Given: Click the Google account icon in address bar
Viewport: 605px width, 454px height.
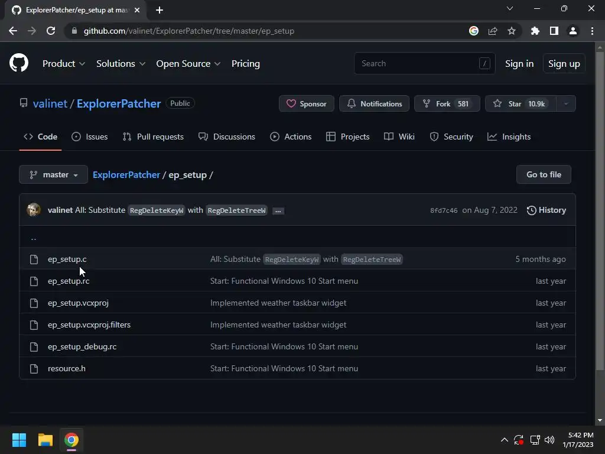Looking at the screenshot, I should pyautogui.click(x=474, y=31).
